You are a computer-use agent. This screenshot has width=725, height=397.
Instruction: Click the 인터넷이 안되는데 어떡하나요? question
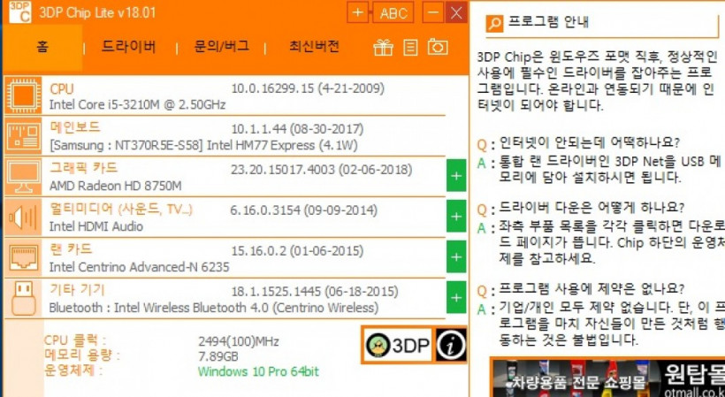pyautogui.click(x=590, y=142)
